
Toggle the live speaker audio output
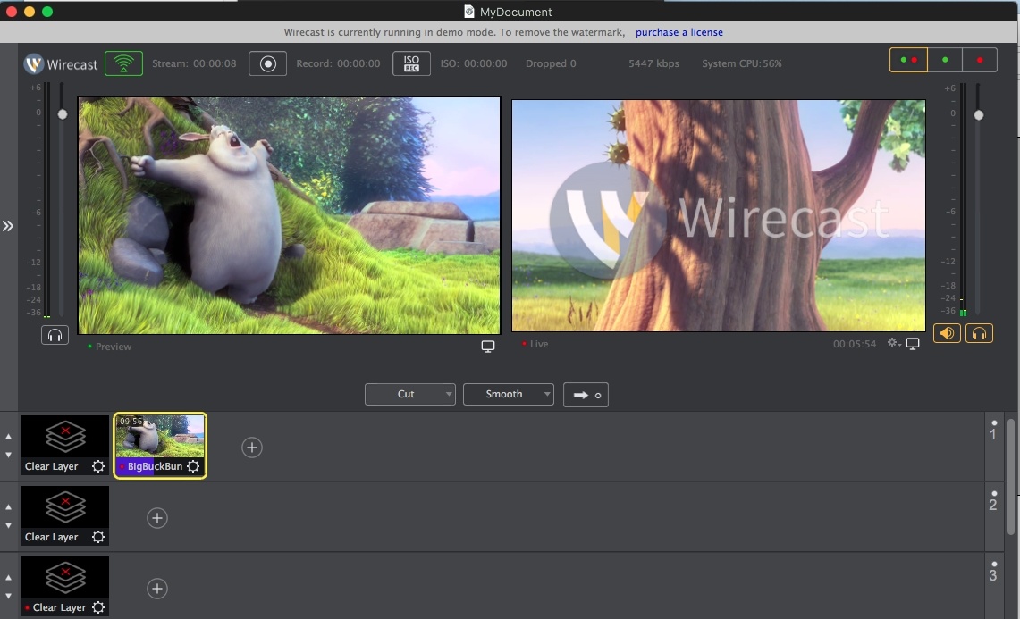947,333
